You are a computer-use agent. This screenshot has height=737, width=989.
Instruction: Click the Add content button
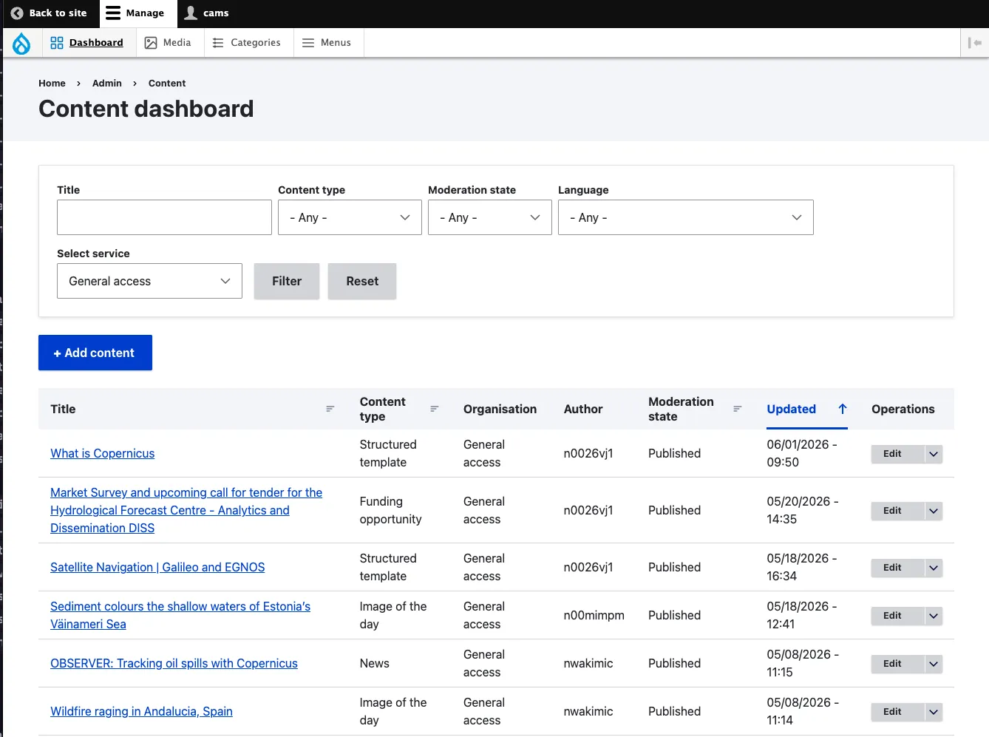(95, 353)
